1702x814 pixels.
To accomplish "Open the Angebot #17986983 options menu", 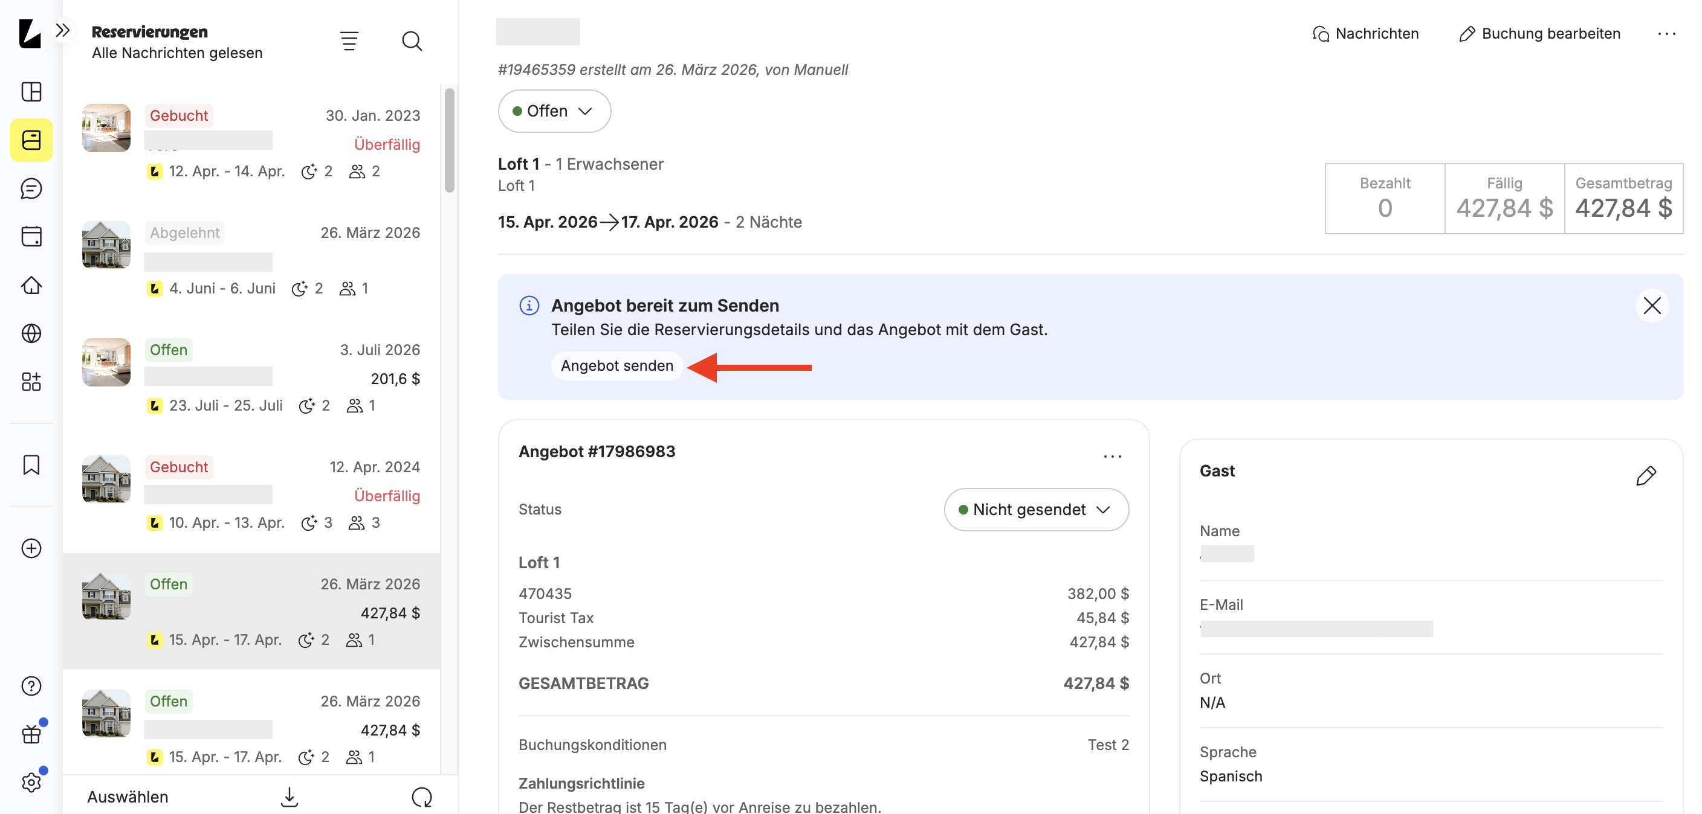I will click(x=1112, y=456).
